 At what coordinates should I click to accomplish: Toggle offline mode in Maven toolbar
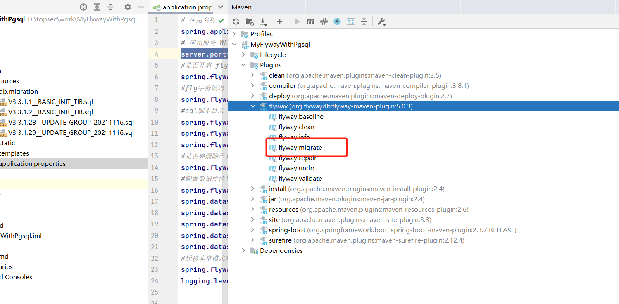pos(337,21)
